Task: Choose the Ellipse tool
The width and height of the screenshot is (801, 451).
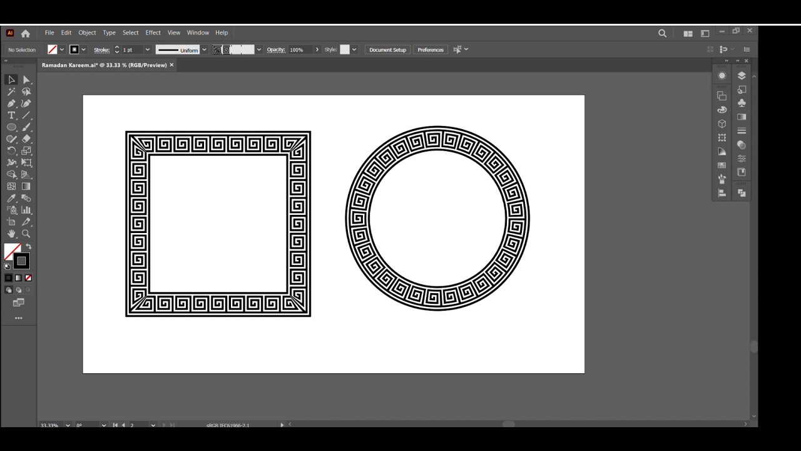Action: click(x=11, y=127)
